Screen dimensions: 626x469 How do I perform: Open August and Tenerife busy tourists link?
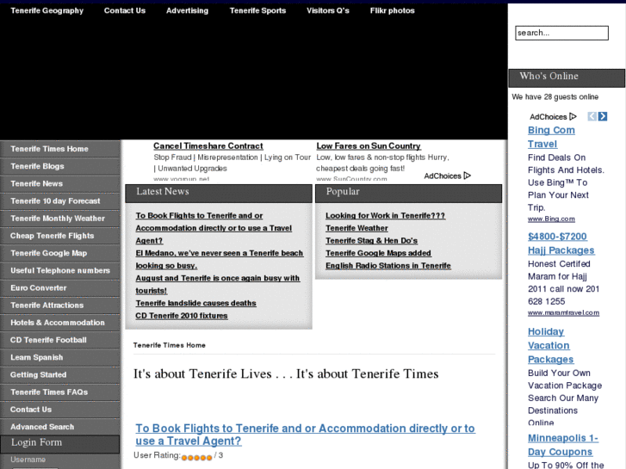pos(218,284)
